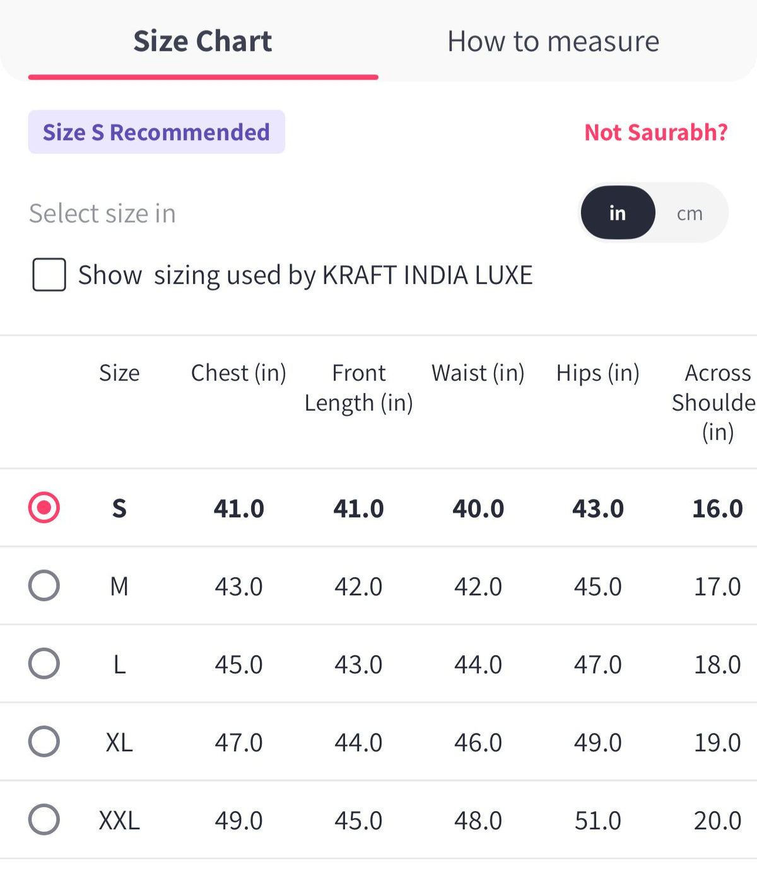Click the Across Shoulder column header
This screenshot has height=871, width=757.
pos(714,402)
